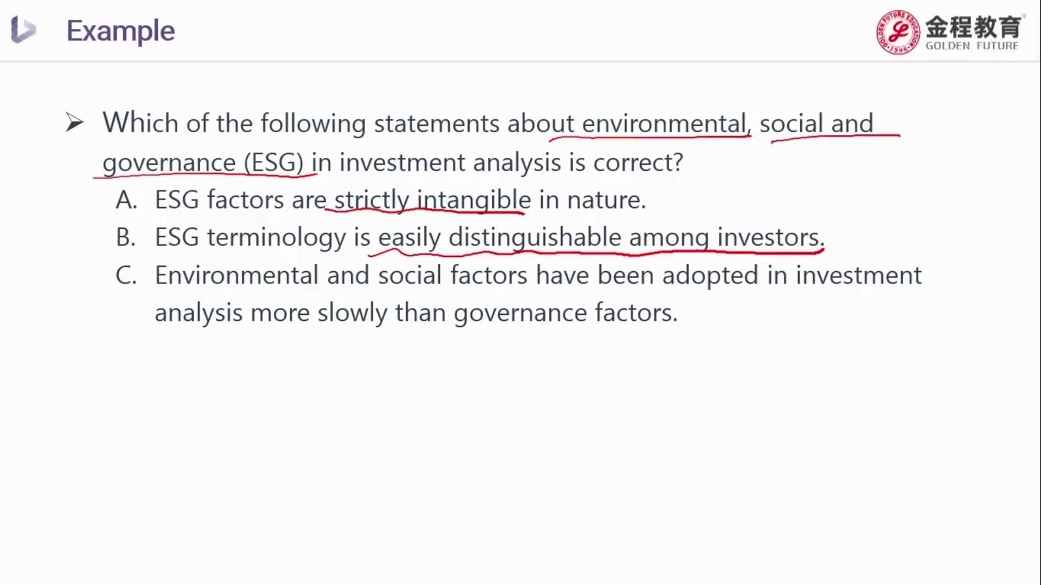Click the underlined phrase 'strictly intangible'
1041x585 pixels.
click(x=433, y=200)
